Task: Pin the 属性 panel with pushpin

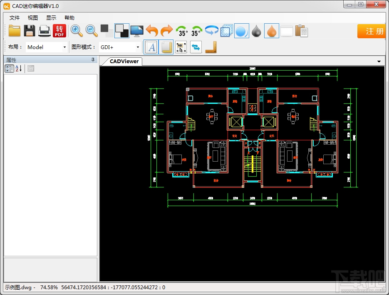Action: (93, 60)
